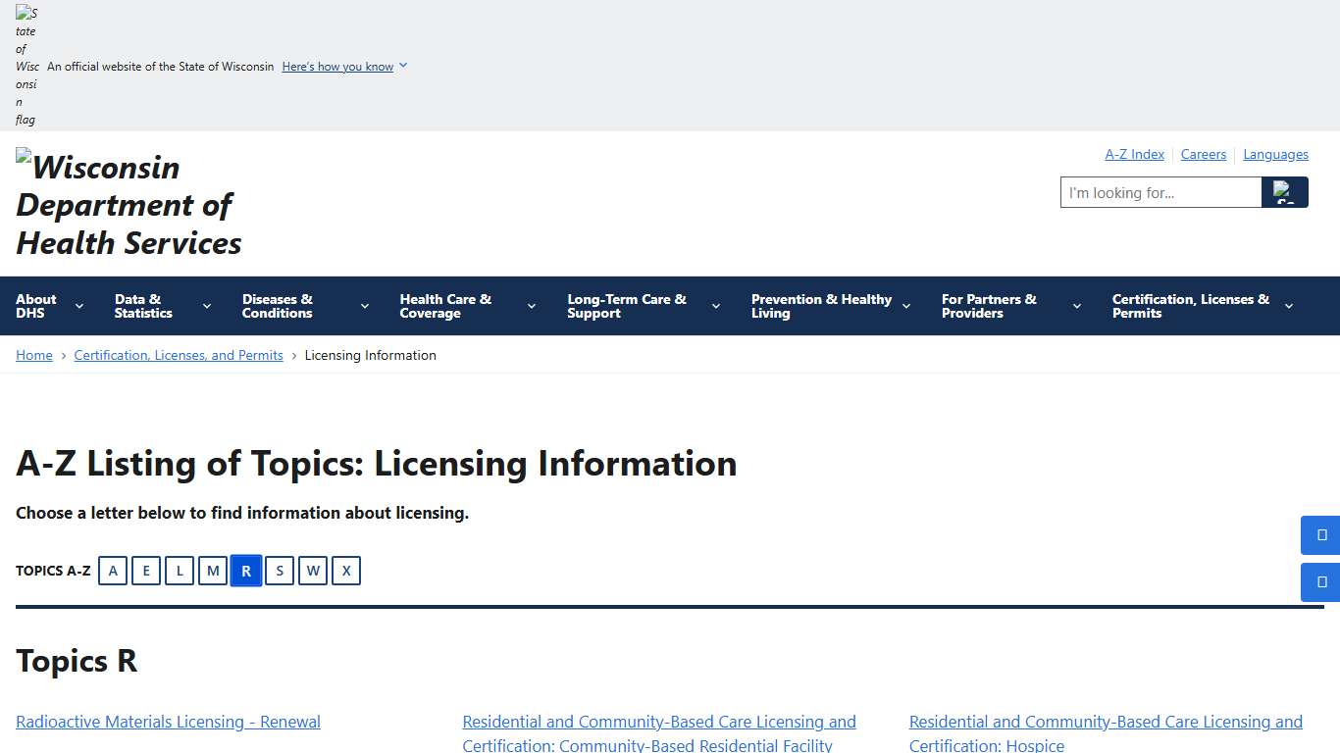The width and height of the screenshot is (1340, 753).
Task: Click the State of Wisconsin flag image
Action: pyautogui.click(x=26, y=66)
